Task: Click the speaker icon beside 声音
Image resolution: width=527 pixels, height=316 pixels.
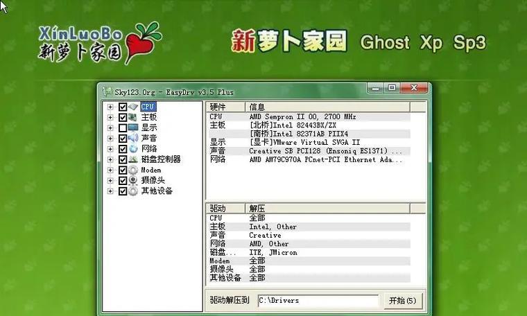Action: pyautogui.click(x=133, y=138)
